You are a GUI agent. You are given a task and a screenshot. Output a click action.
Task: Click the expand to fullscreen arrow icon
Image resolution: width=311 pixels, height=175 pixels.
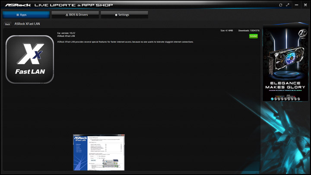(x=288, y=5)
